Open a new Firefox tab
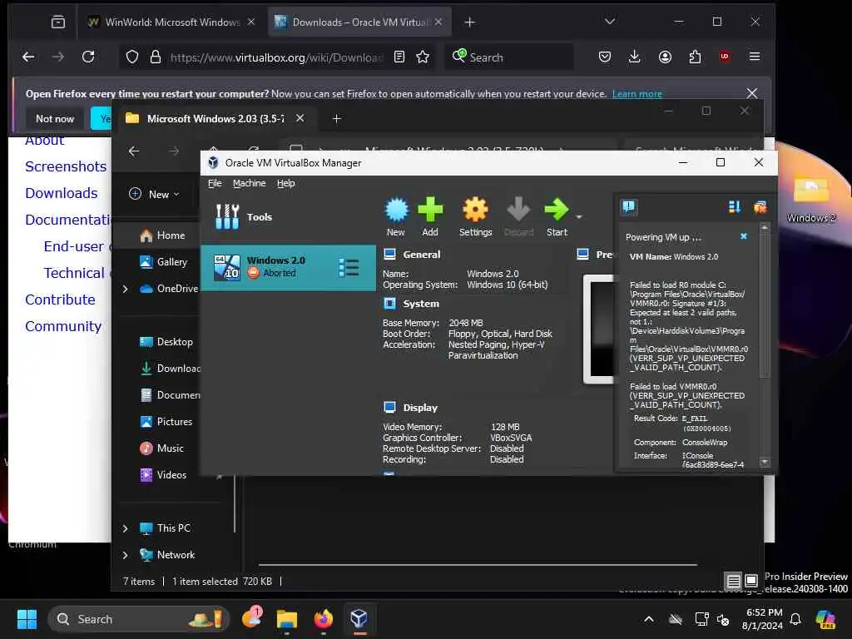Image resolution: width=852 pixels, height=639 pixels. [x=469, y=22]
